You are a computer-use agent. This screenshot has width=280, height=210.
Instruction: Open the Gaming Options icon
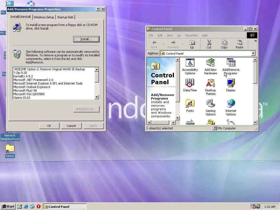click(210, 107)
